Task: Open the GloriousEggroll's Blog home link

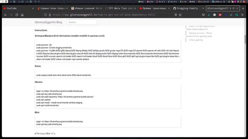Action: coord(48,22)
